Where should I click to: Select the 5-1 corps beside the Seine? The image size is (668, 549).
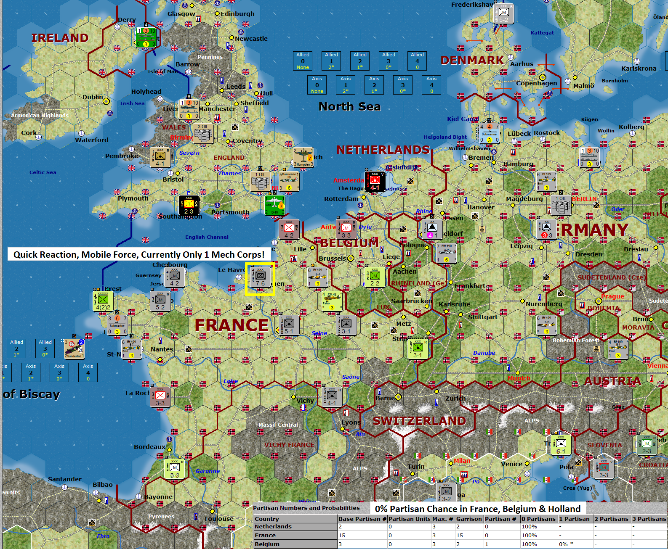pos(289,325)
